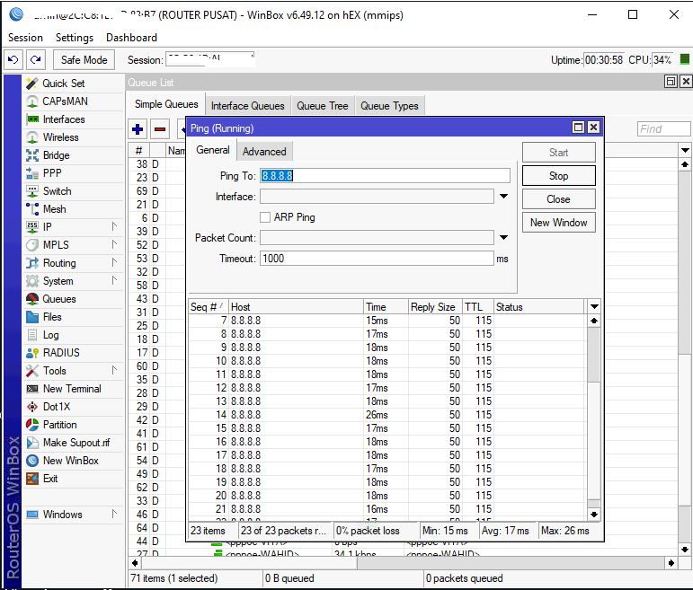
Task: Sort ping results by Seq # column
Action: (208, 307)
